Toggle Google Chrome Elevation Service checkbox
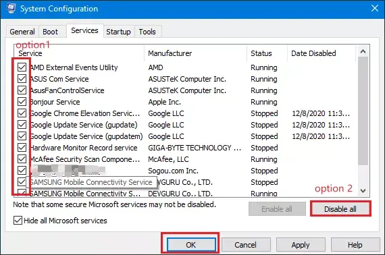Screen dimensions: 385x255 (x=22, y=113)
